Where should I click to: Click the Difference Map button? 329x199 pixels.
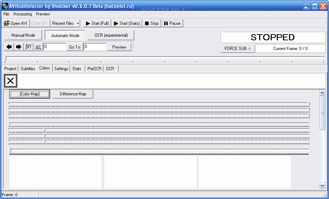click(73, 94)
